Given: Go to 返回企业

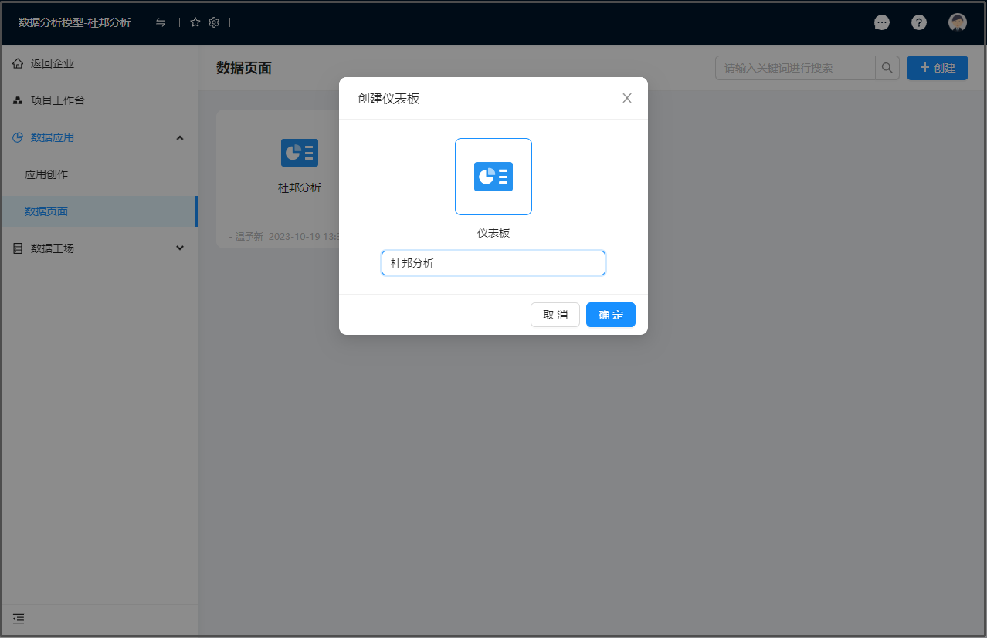Looking at the screenshot, I should click(53, 64).
